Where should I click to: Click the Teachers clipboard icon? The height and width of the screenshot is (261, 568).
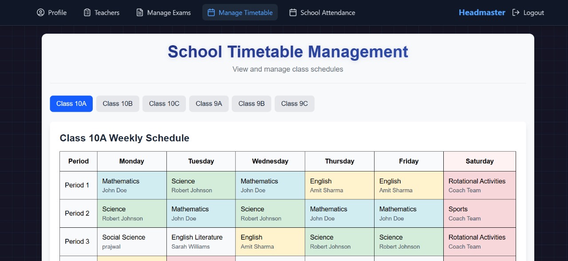click(x=87, y=12)
